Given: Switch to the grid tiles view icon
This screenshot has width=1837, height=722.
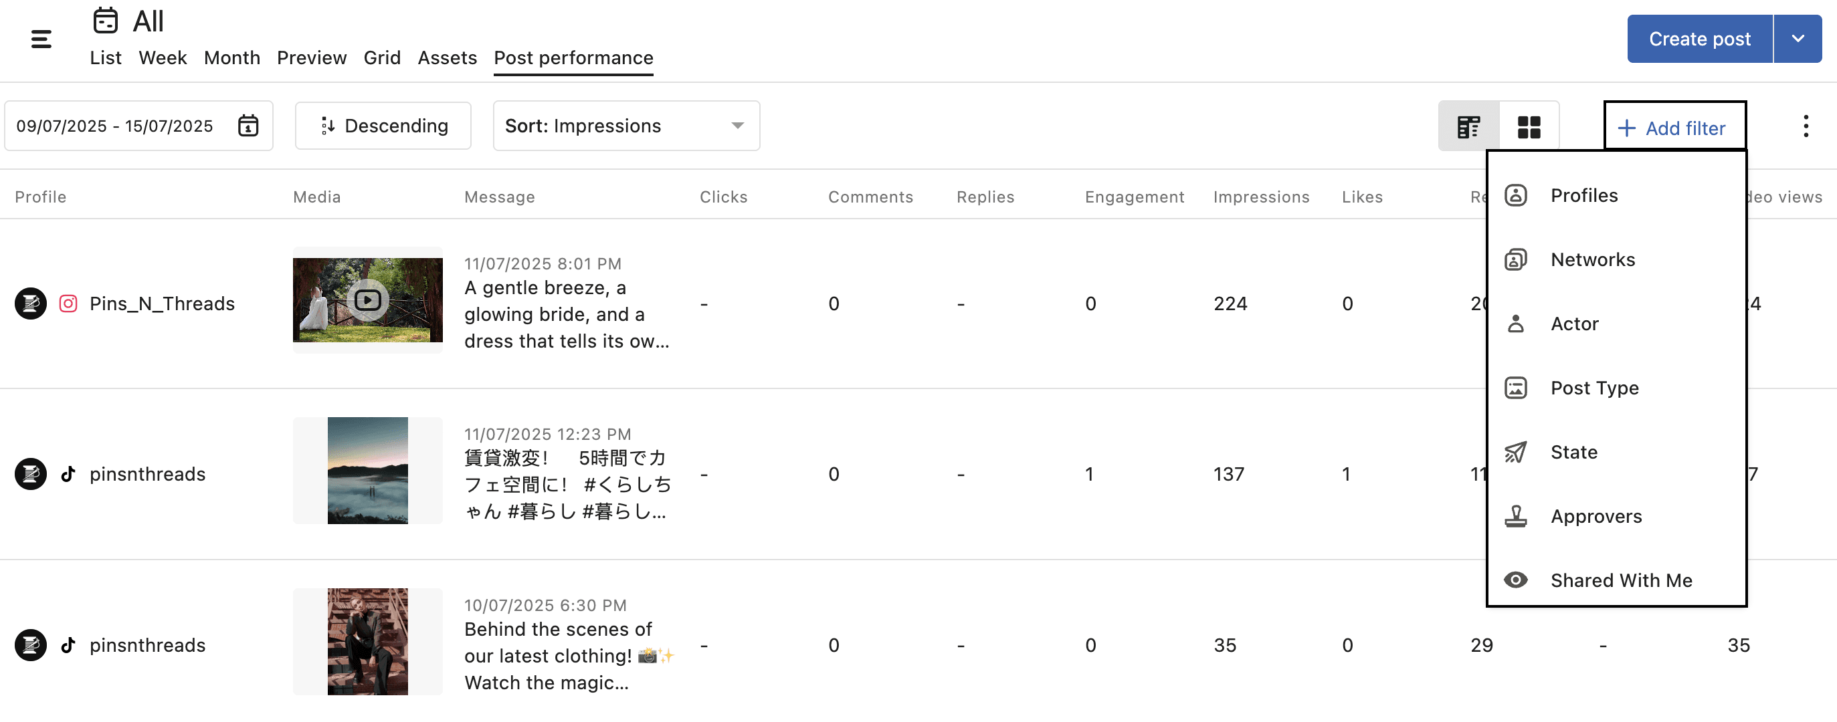Looking at the screenshot, I should pyautogui.click(x=1528, y=127).
